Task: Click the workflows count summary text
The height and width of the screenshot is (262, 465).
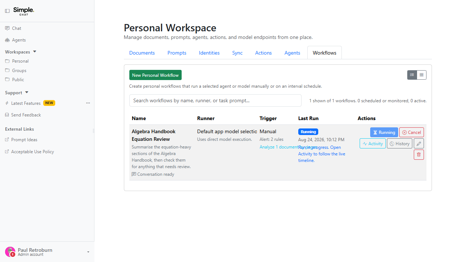Action: pos(368,101)
